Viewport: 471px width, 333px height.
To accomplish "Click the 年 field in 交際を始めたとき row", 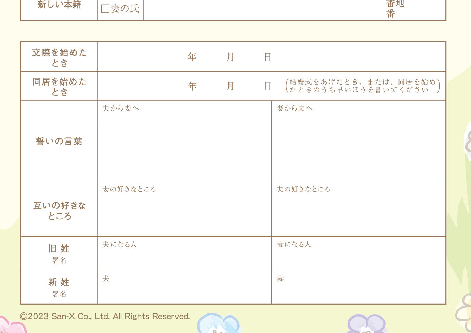I will (x=192, y=57).
